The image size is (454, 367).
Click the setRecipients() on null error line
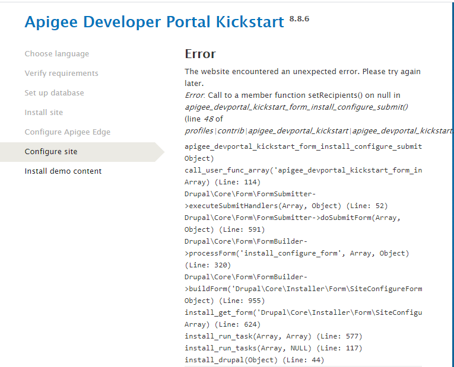pos(293,95)
